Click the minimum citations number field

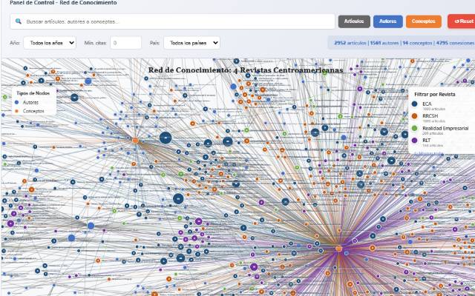(x=125, y=44)
